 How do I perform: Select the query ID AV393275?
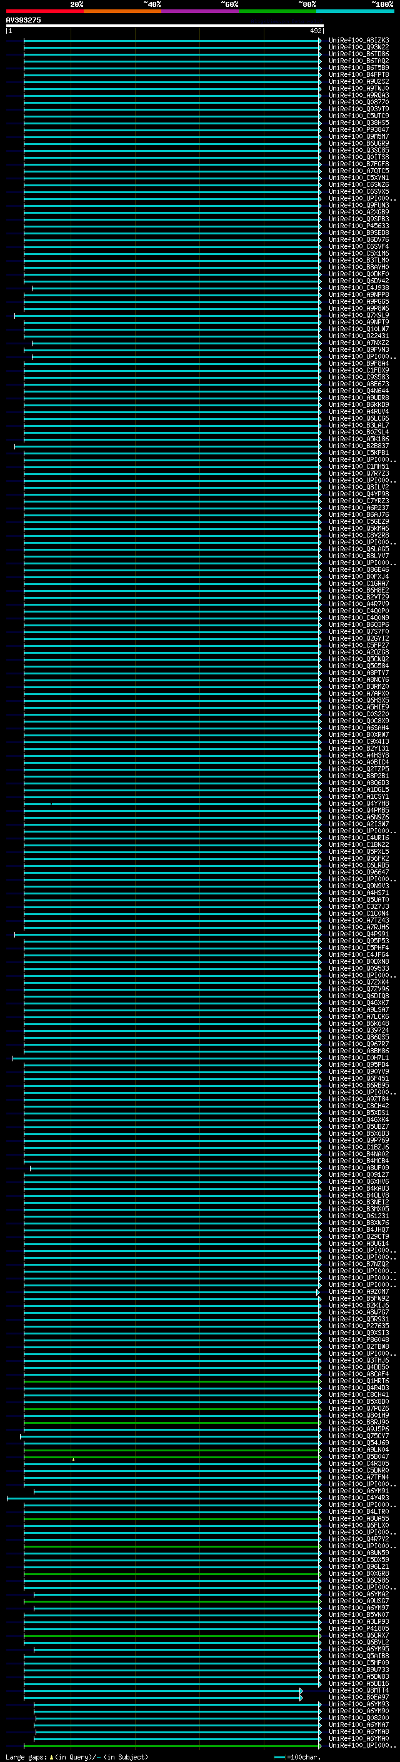click(23, 21)
